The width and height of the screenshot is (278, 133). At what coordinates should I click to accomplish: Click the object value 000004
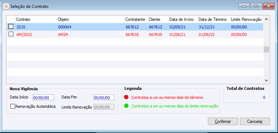click(x=64, y=27)
